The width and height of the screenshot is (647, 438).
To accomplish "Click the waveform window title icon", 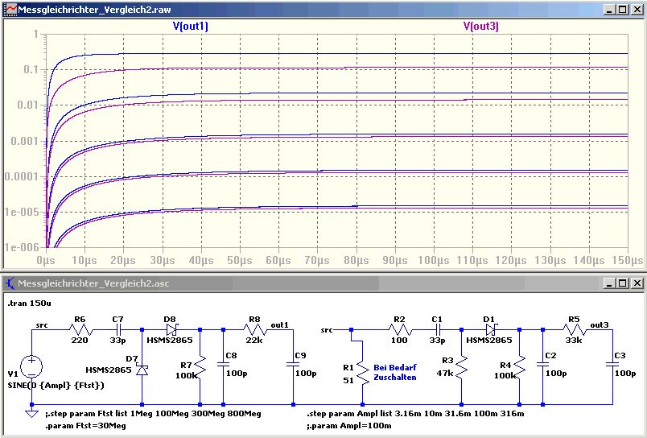I will pos(10,9).
